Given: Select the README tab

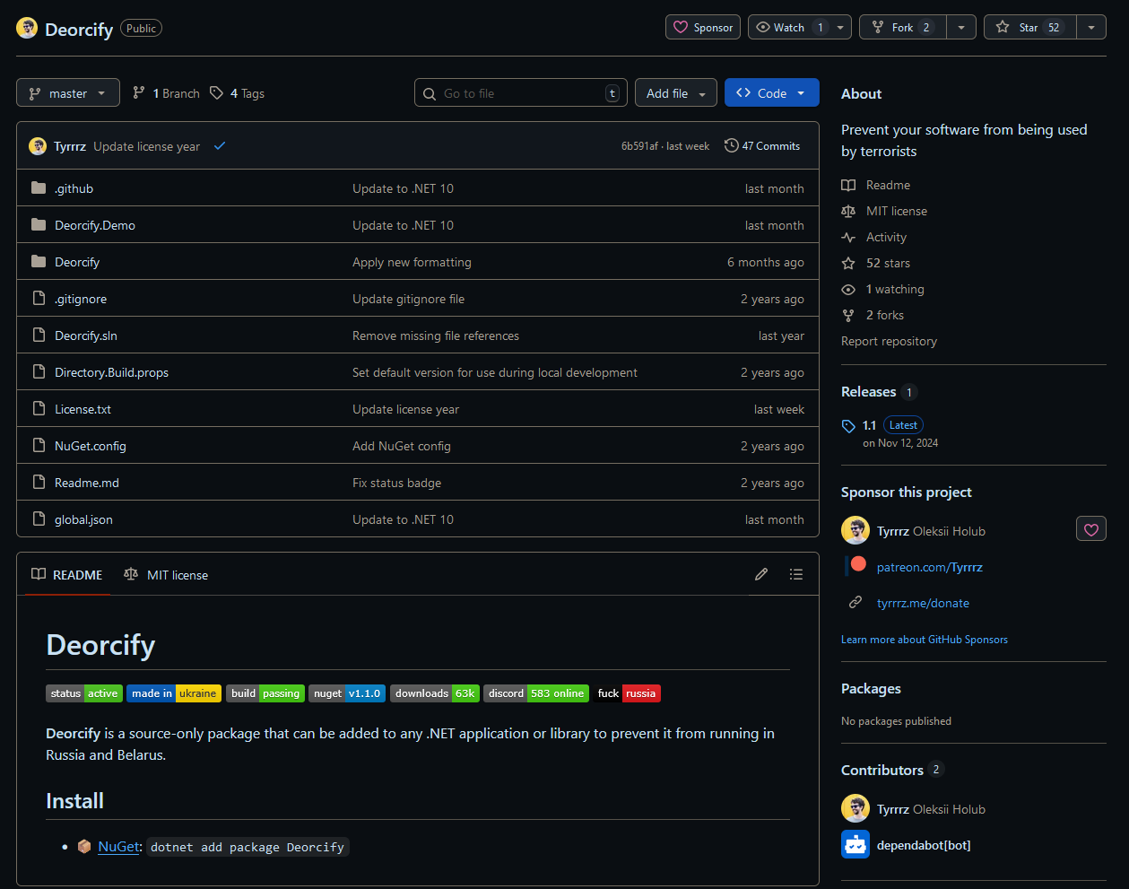Looking at the screenshot, I should click(x=67, y=574).
